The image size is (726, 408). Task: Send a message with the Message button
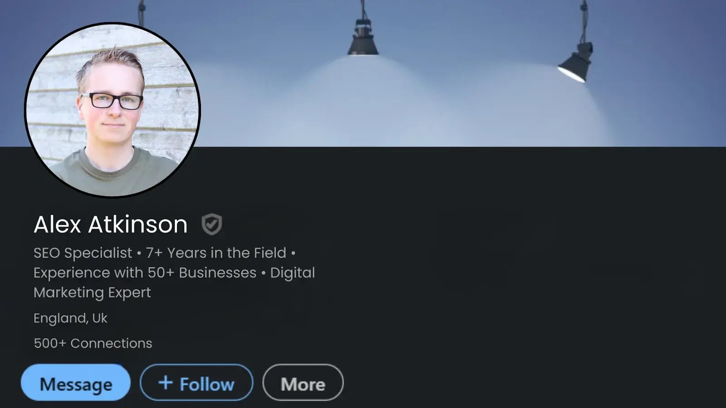click(x=76, y=382)
